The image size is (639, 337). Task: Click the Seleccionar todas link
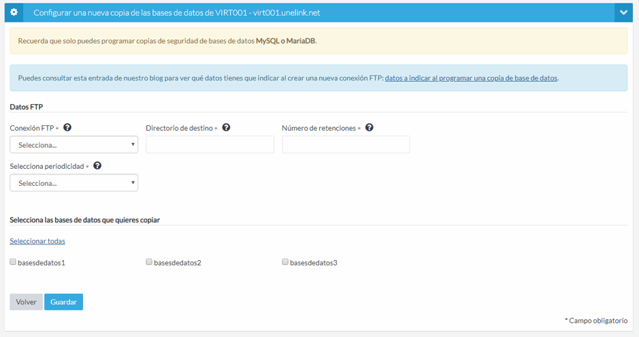tap(37, 241)
